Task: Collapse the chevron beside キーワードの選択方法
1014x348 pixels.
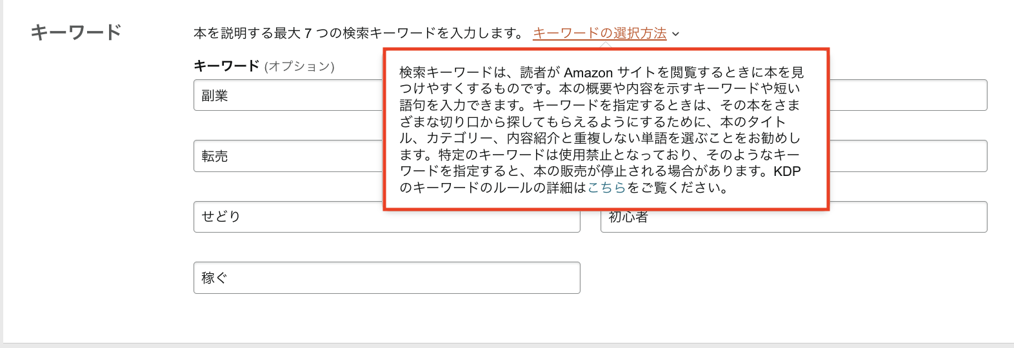Action: (675, 34)
